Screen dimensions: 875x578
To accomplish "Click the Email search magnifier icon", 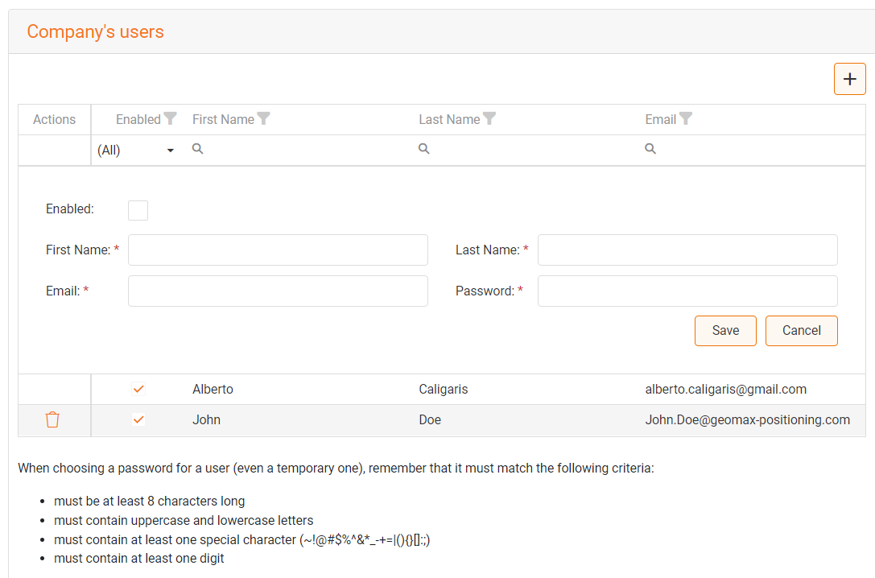I will 650,149.
